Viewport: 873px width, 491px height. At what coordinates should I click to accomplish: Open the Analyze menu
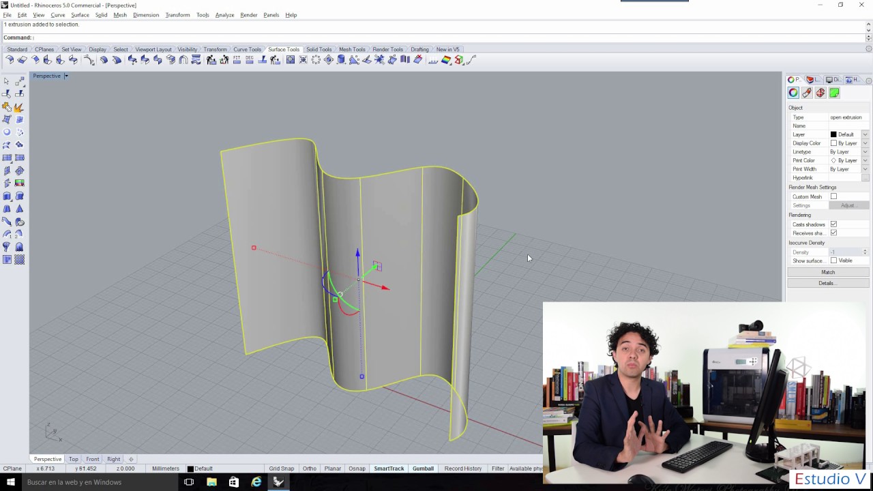tap(224, 15)
